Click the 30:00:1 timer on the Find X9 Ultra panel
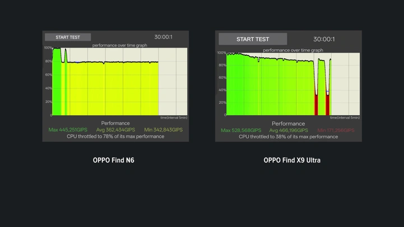404x227 pixels. [324, 39]
